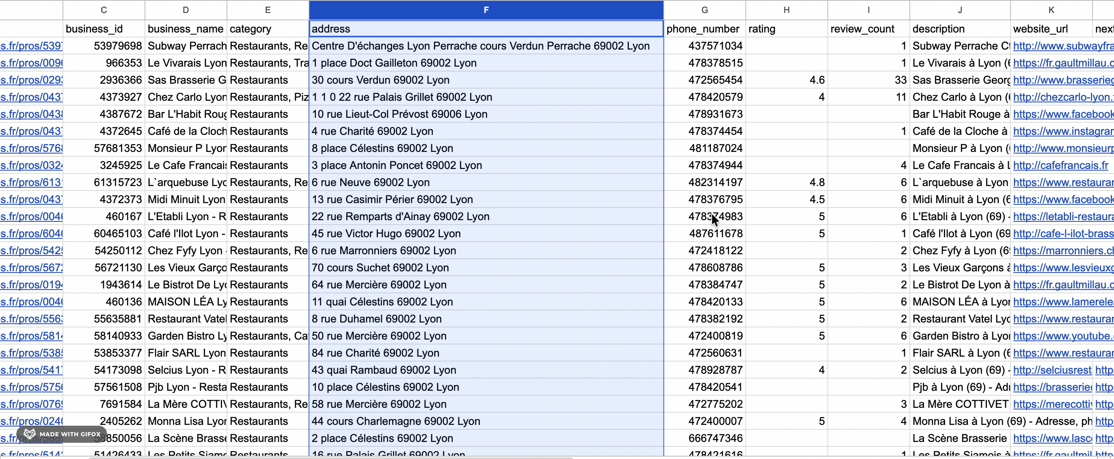Open the pros/539 link in Subway Perrache row

[31, 46]
